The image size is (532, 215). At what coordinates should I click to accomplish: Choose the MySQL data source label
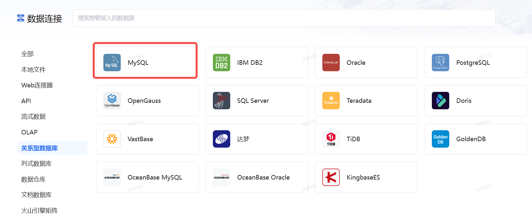(138, 63)
